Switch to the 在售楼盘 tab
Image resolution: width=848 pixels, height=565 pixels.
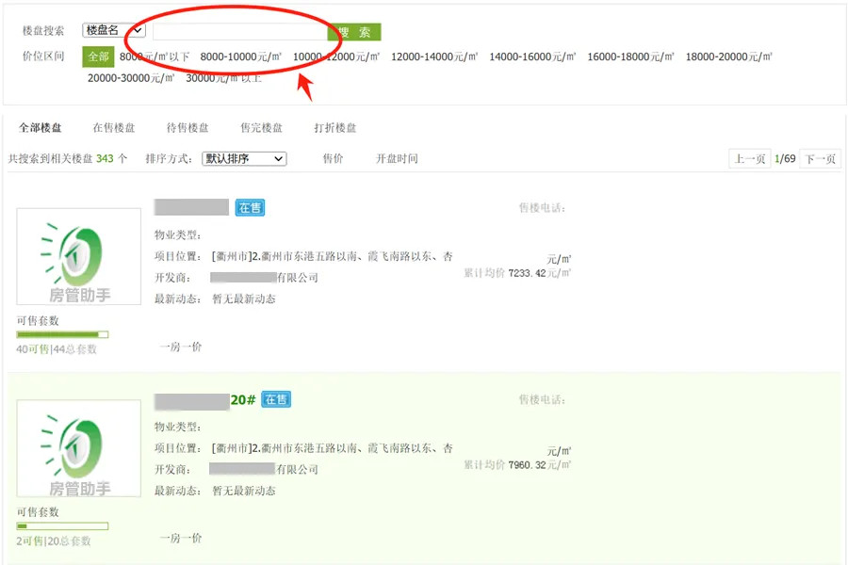(111, 127)
